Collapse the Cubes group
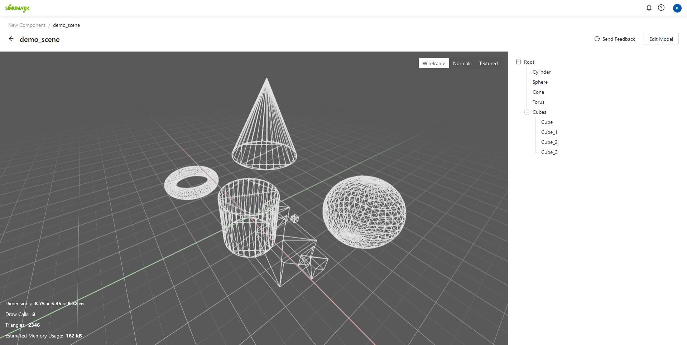Viewport: 687px width, 345px height. [x=527, y=112]
